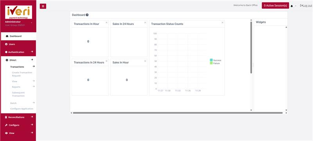Toggle the Failure legend series
This screenshot has height=141, width=313.
[x=215, y=63]
